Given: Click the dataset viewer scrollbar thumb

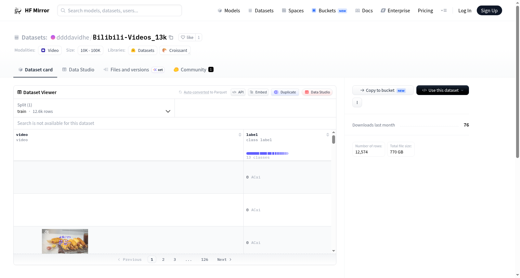Looking at the screenshot, I should [x=333, y=139].
